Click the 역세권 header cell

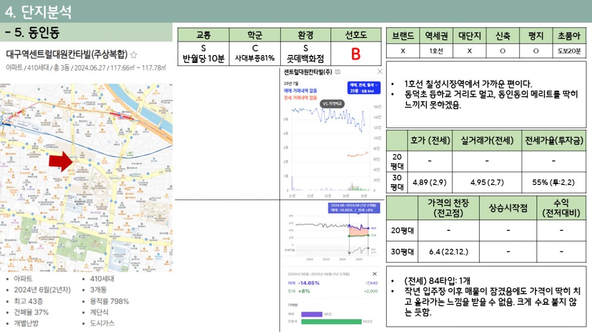click(436, 36)
